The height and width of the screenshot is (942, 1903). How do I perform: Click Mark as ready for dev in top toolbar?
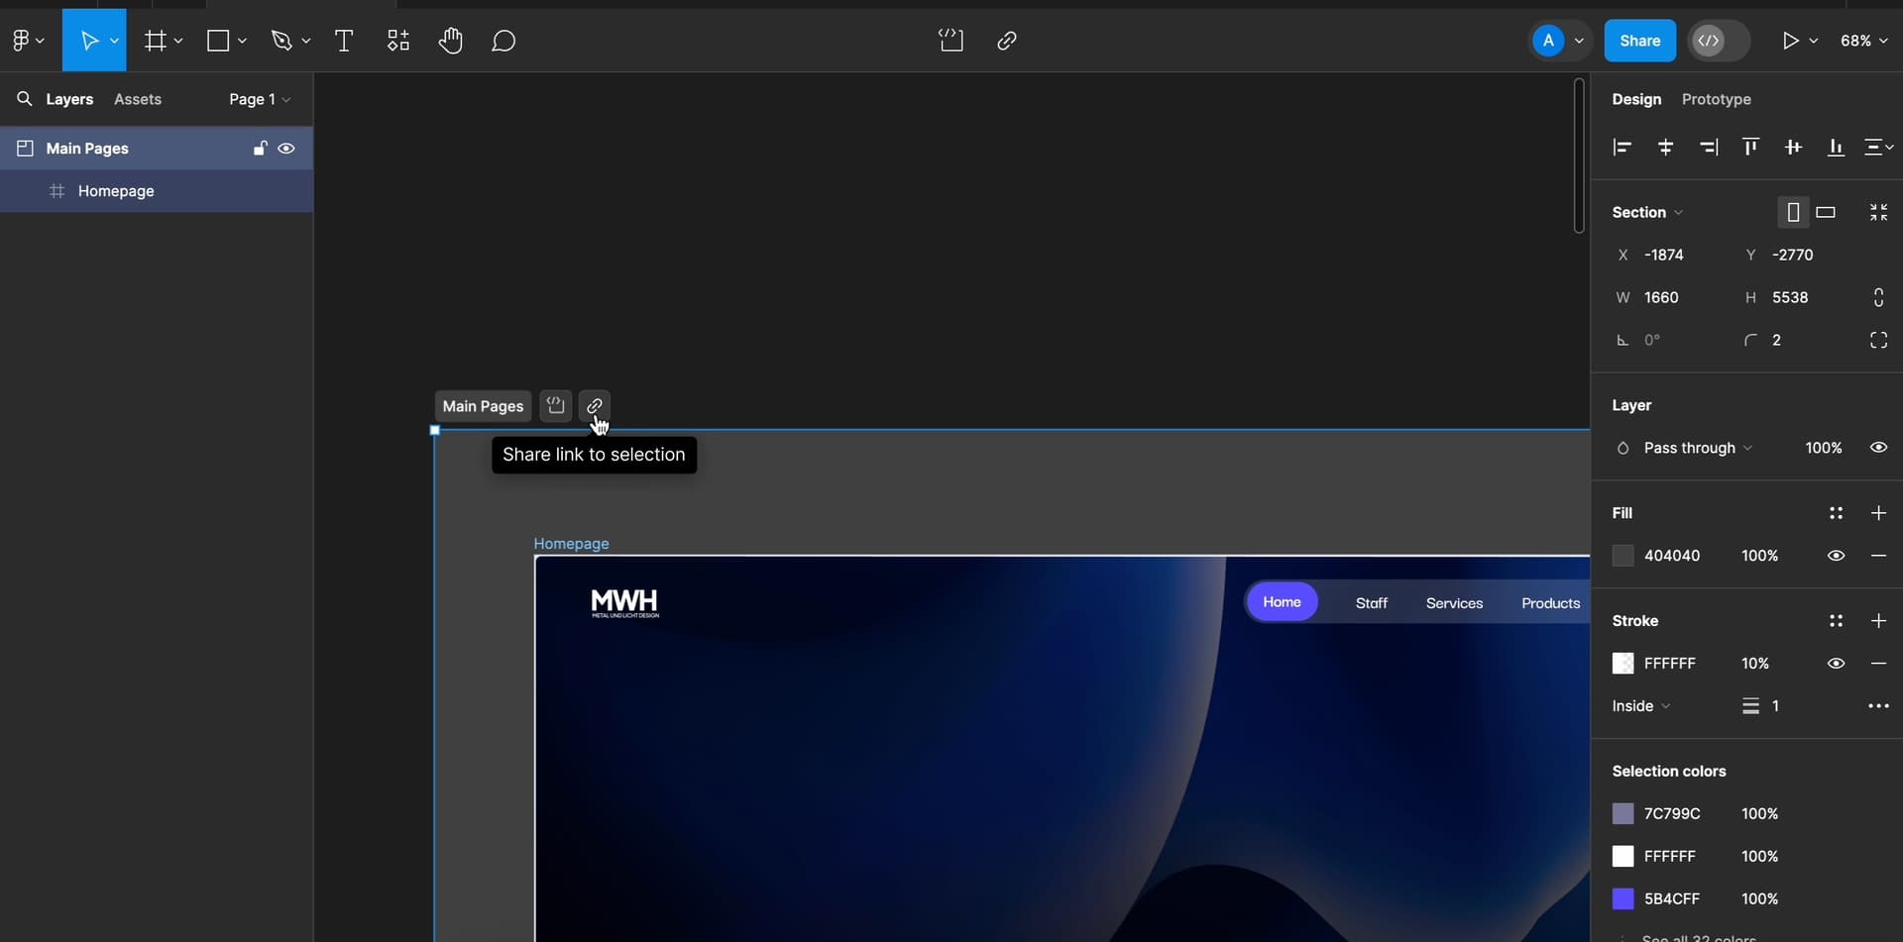pyautogui.click(x=951, y=41)
